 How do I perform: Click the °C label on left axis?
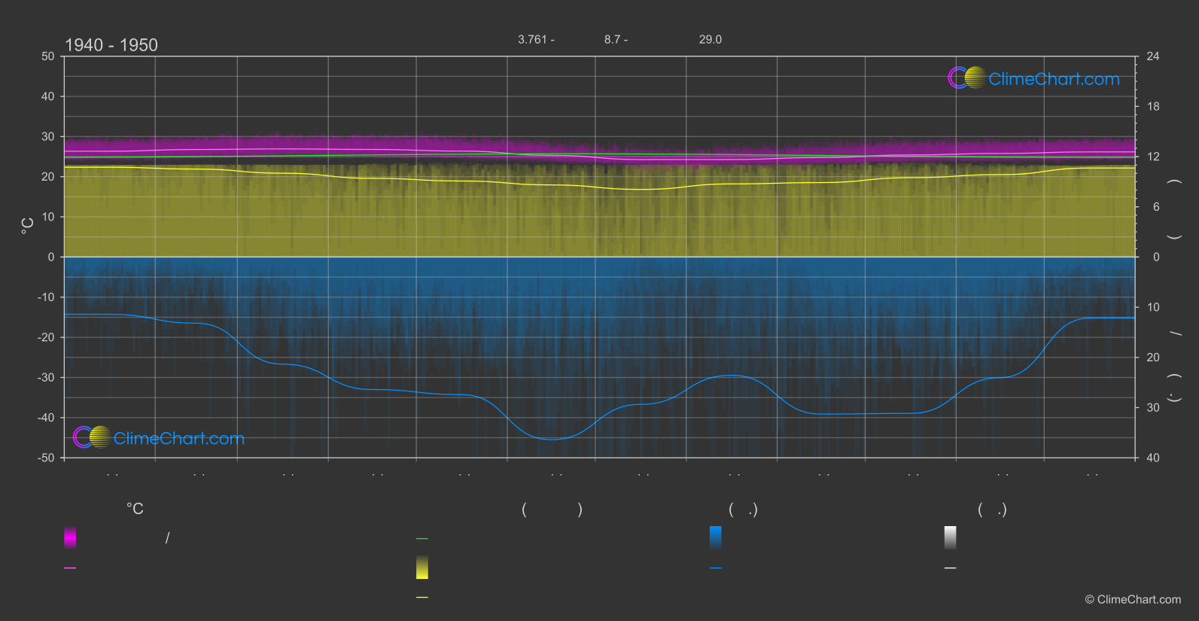pos(28,226)
